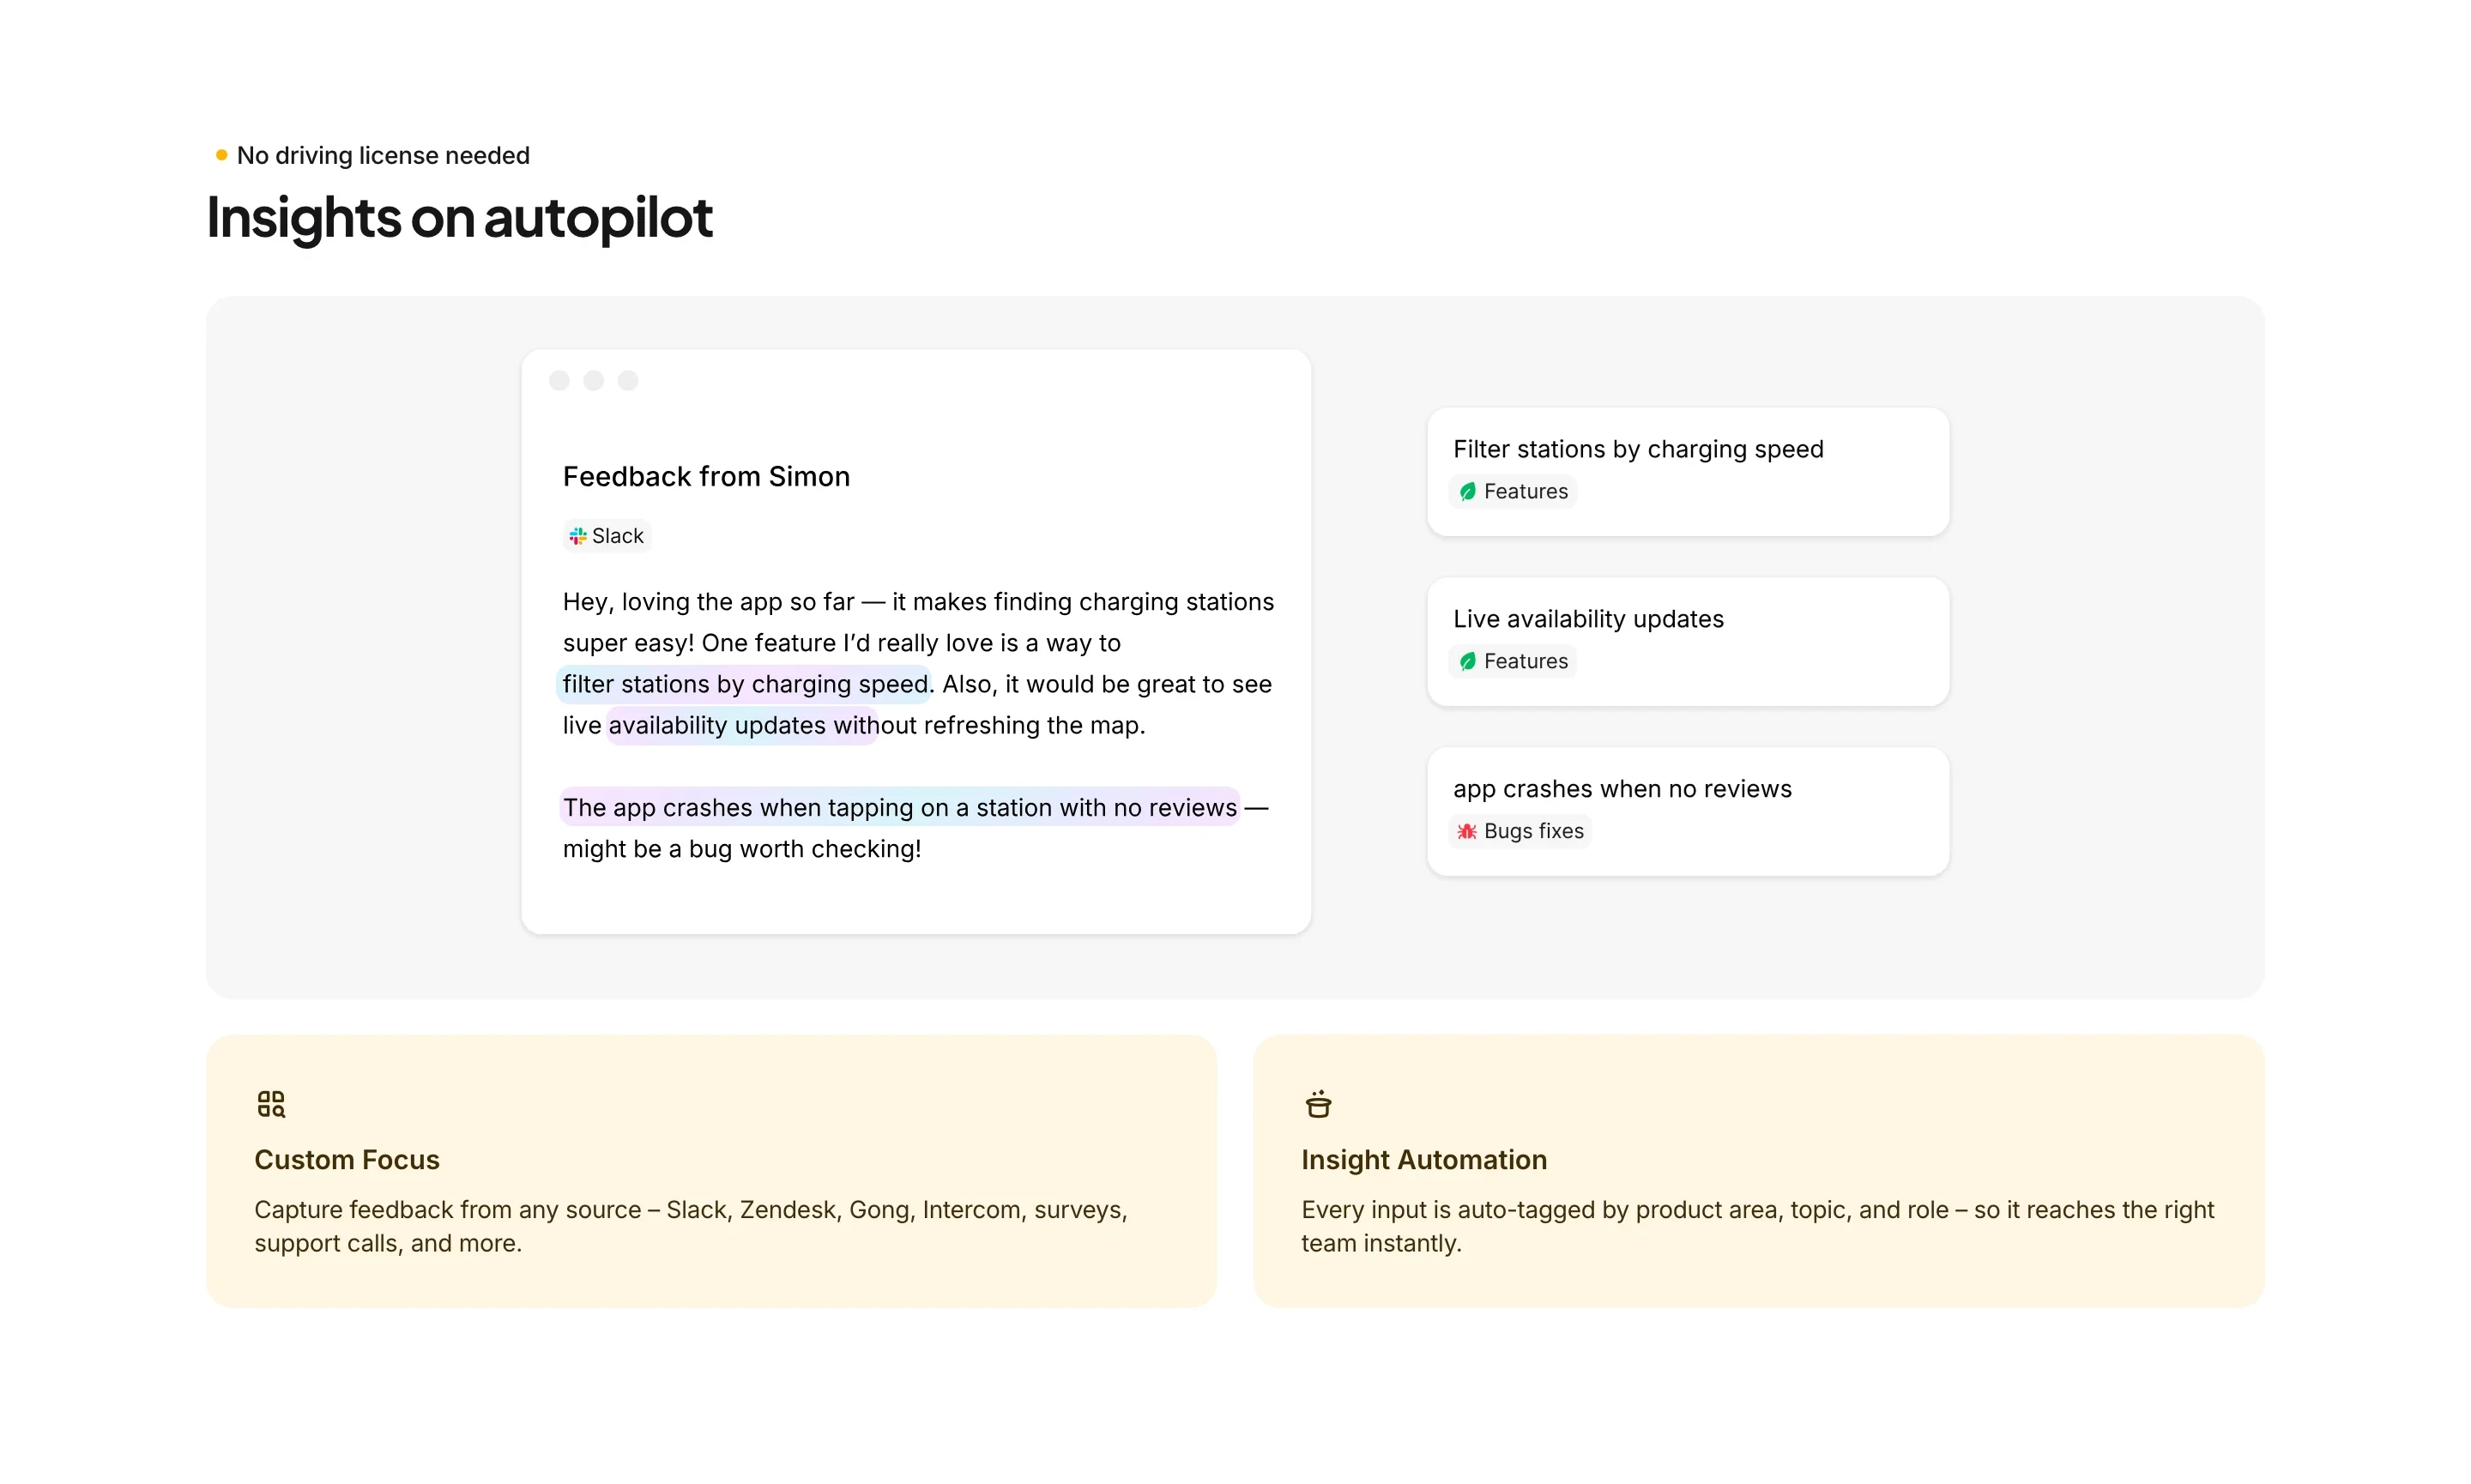
Task: Expand the 'Live availability updates' insight card
Action: (x=1686, y=641)
